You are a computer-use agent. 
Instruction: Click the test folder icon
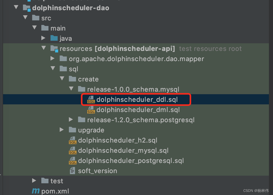coord(45,180)
